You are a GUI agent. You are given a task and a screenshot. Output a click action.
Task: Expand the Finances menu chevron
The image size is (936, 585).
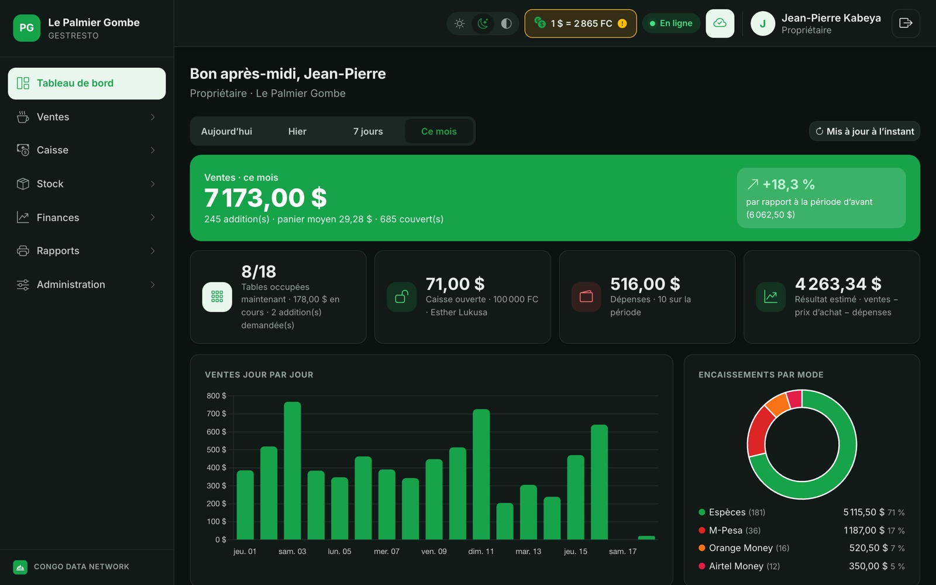click(153, 218)
